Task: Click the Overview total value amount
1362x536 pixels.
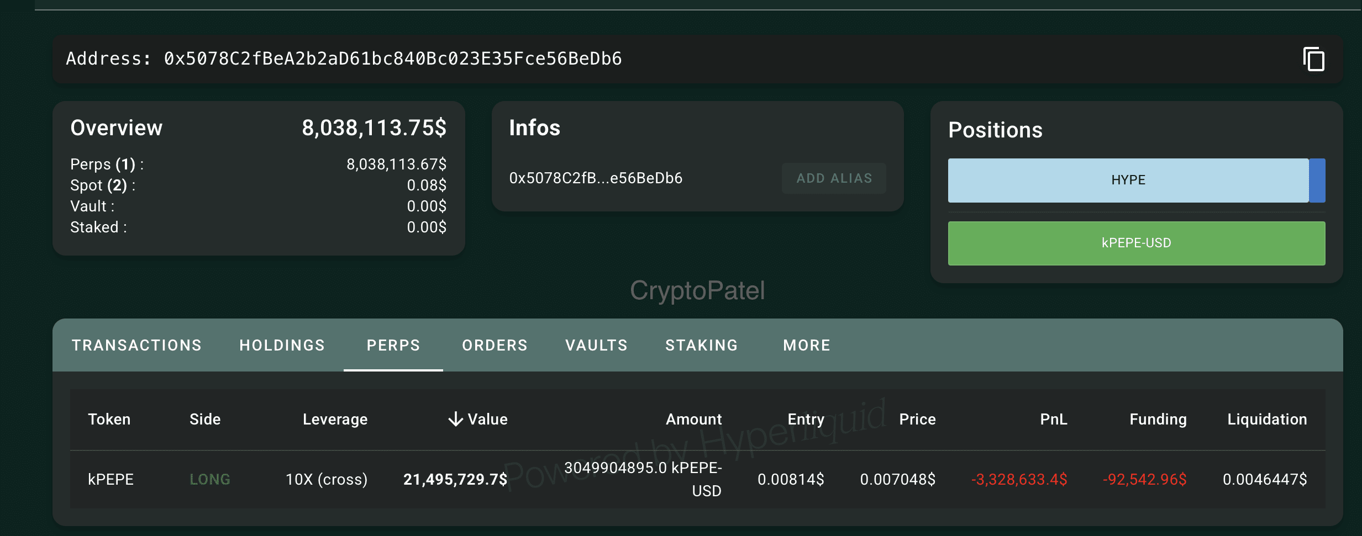Action: (374, 128)
